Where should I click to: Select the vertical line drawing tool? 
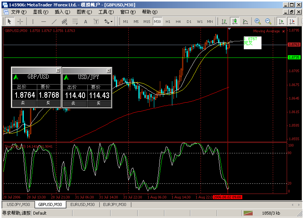pyautogui.click(x=33, y=21)
